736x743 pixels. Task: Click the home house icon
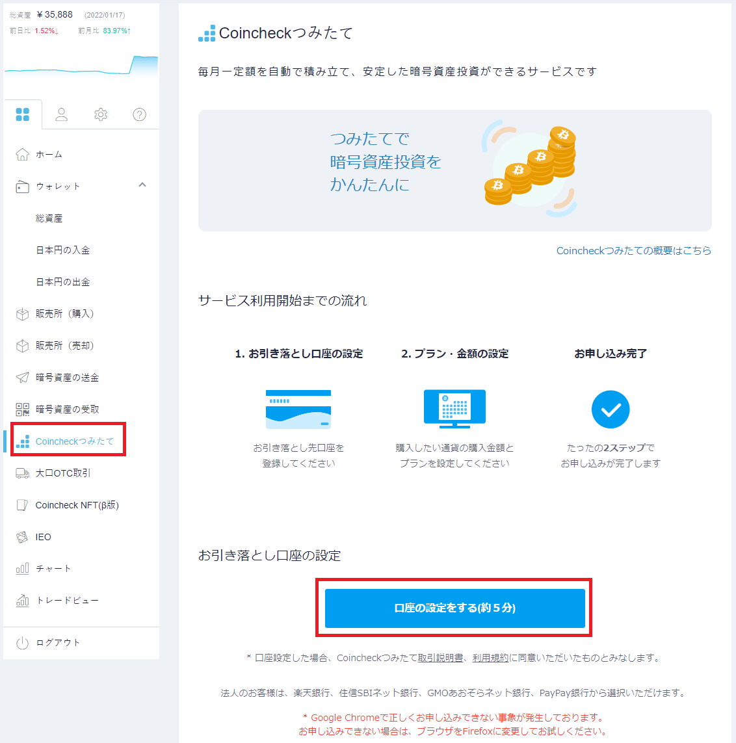[22, 155]
